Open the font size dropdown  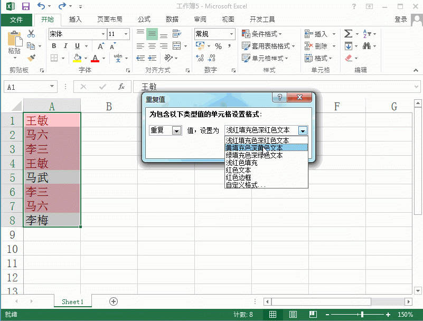click(125, 34)
